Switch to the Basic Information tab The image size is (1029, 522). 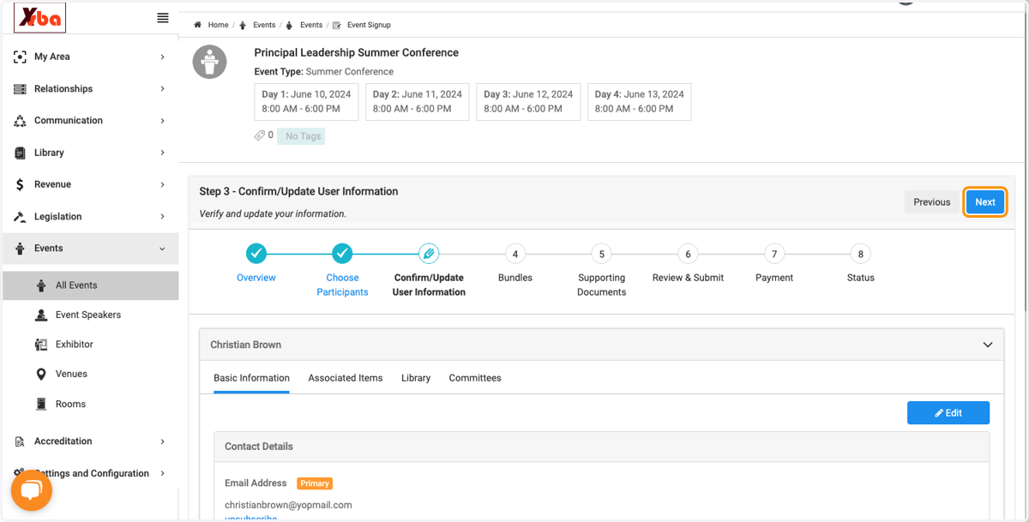point(251,378)
